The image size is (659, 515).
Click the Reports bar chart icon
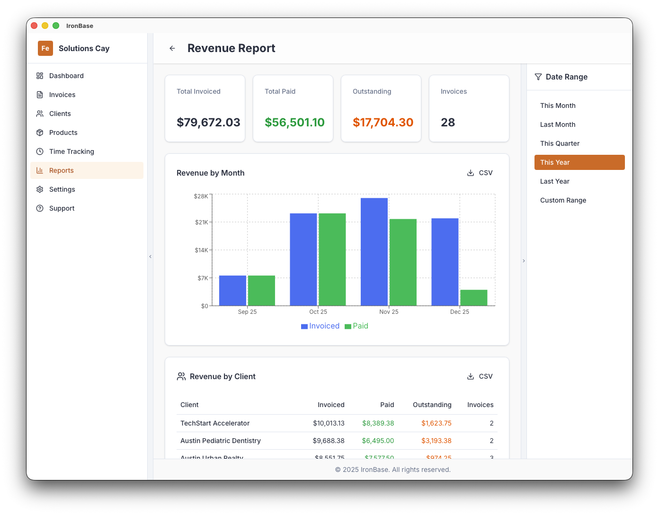40,170
